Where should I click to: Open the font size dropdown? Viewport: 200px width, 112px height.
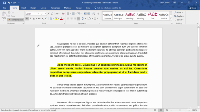point(45,14)
